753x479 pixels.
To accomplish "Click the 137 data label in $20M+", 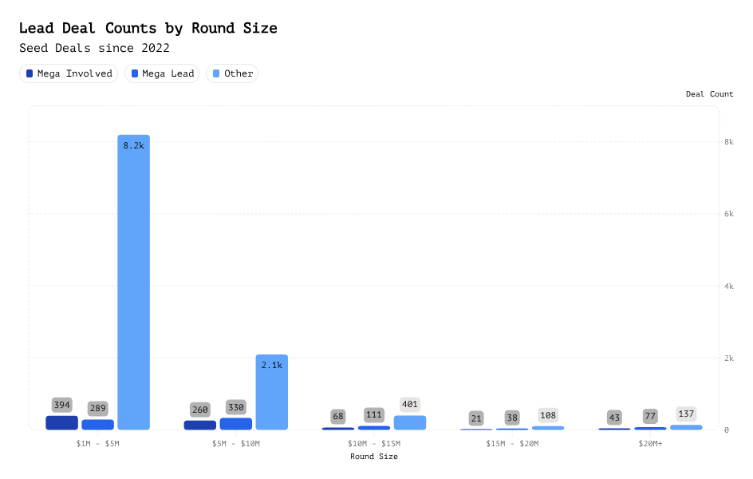I will coord(686,414).
